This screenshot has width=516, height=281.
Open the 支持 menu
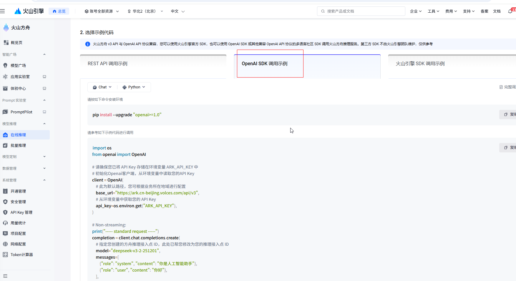coord(469,11)
